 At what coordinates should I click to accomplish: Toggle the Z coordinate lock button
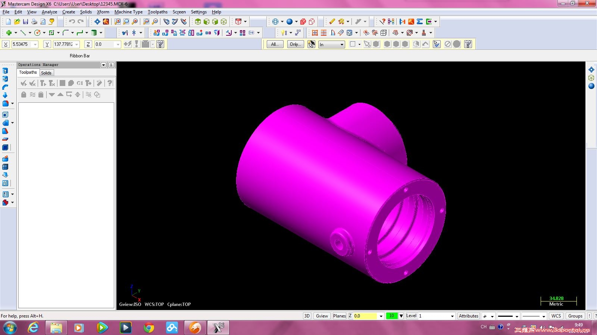point(88,44)
